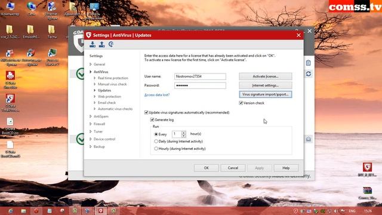Click the G Data shield icon in system tray

[x=295, y=211]
